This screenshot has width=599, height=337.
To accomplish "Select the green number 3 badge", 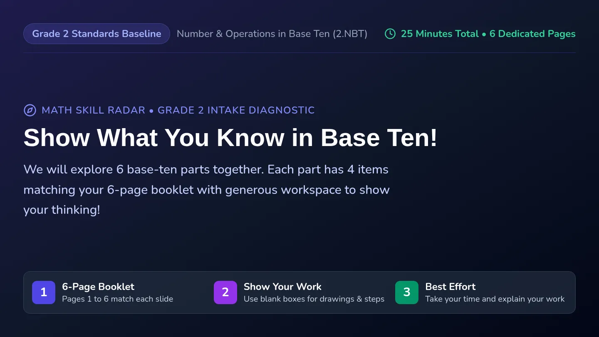I will (x=407, y=292).
